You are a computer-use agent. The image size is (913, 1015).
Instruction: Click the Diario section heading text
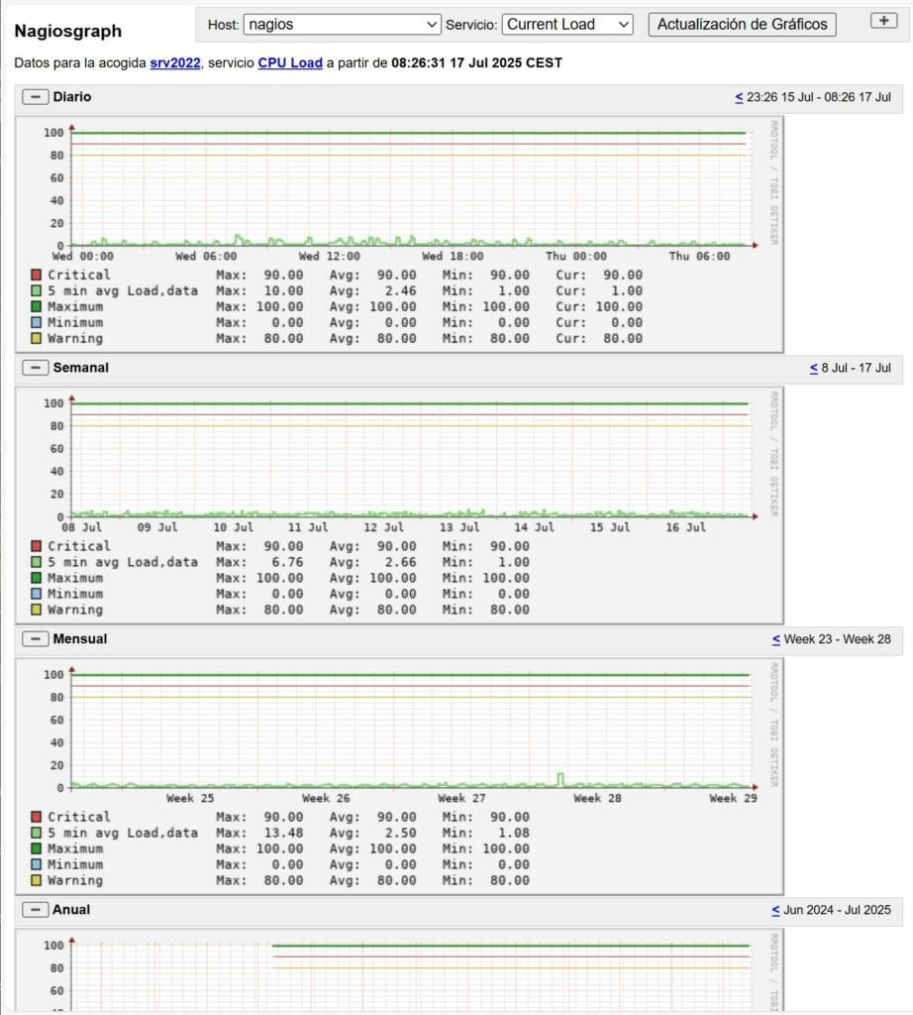71,97
